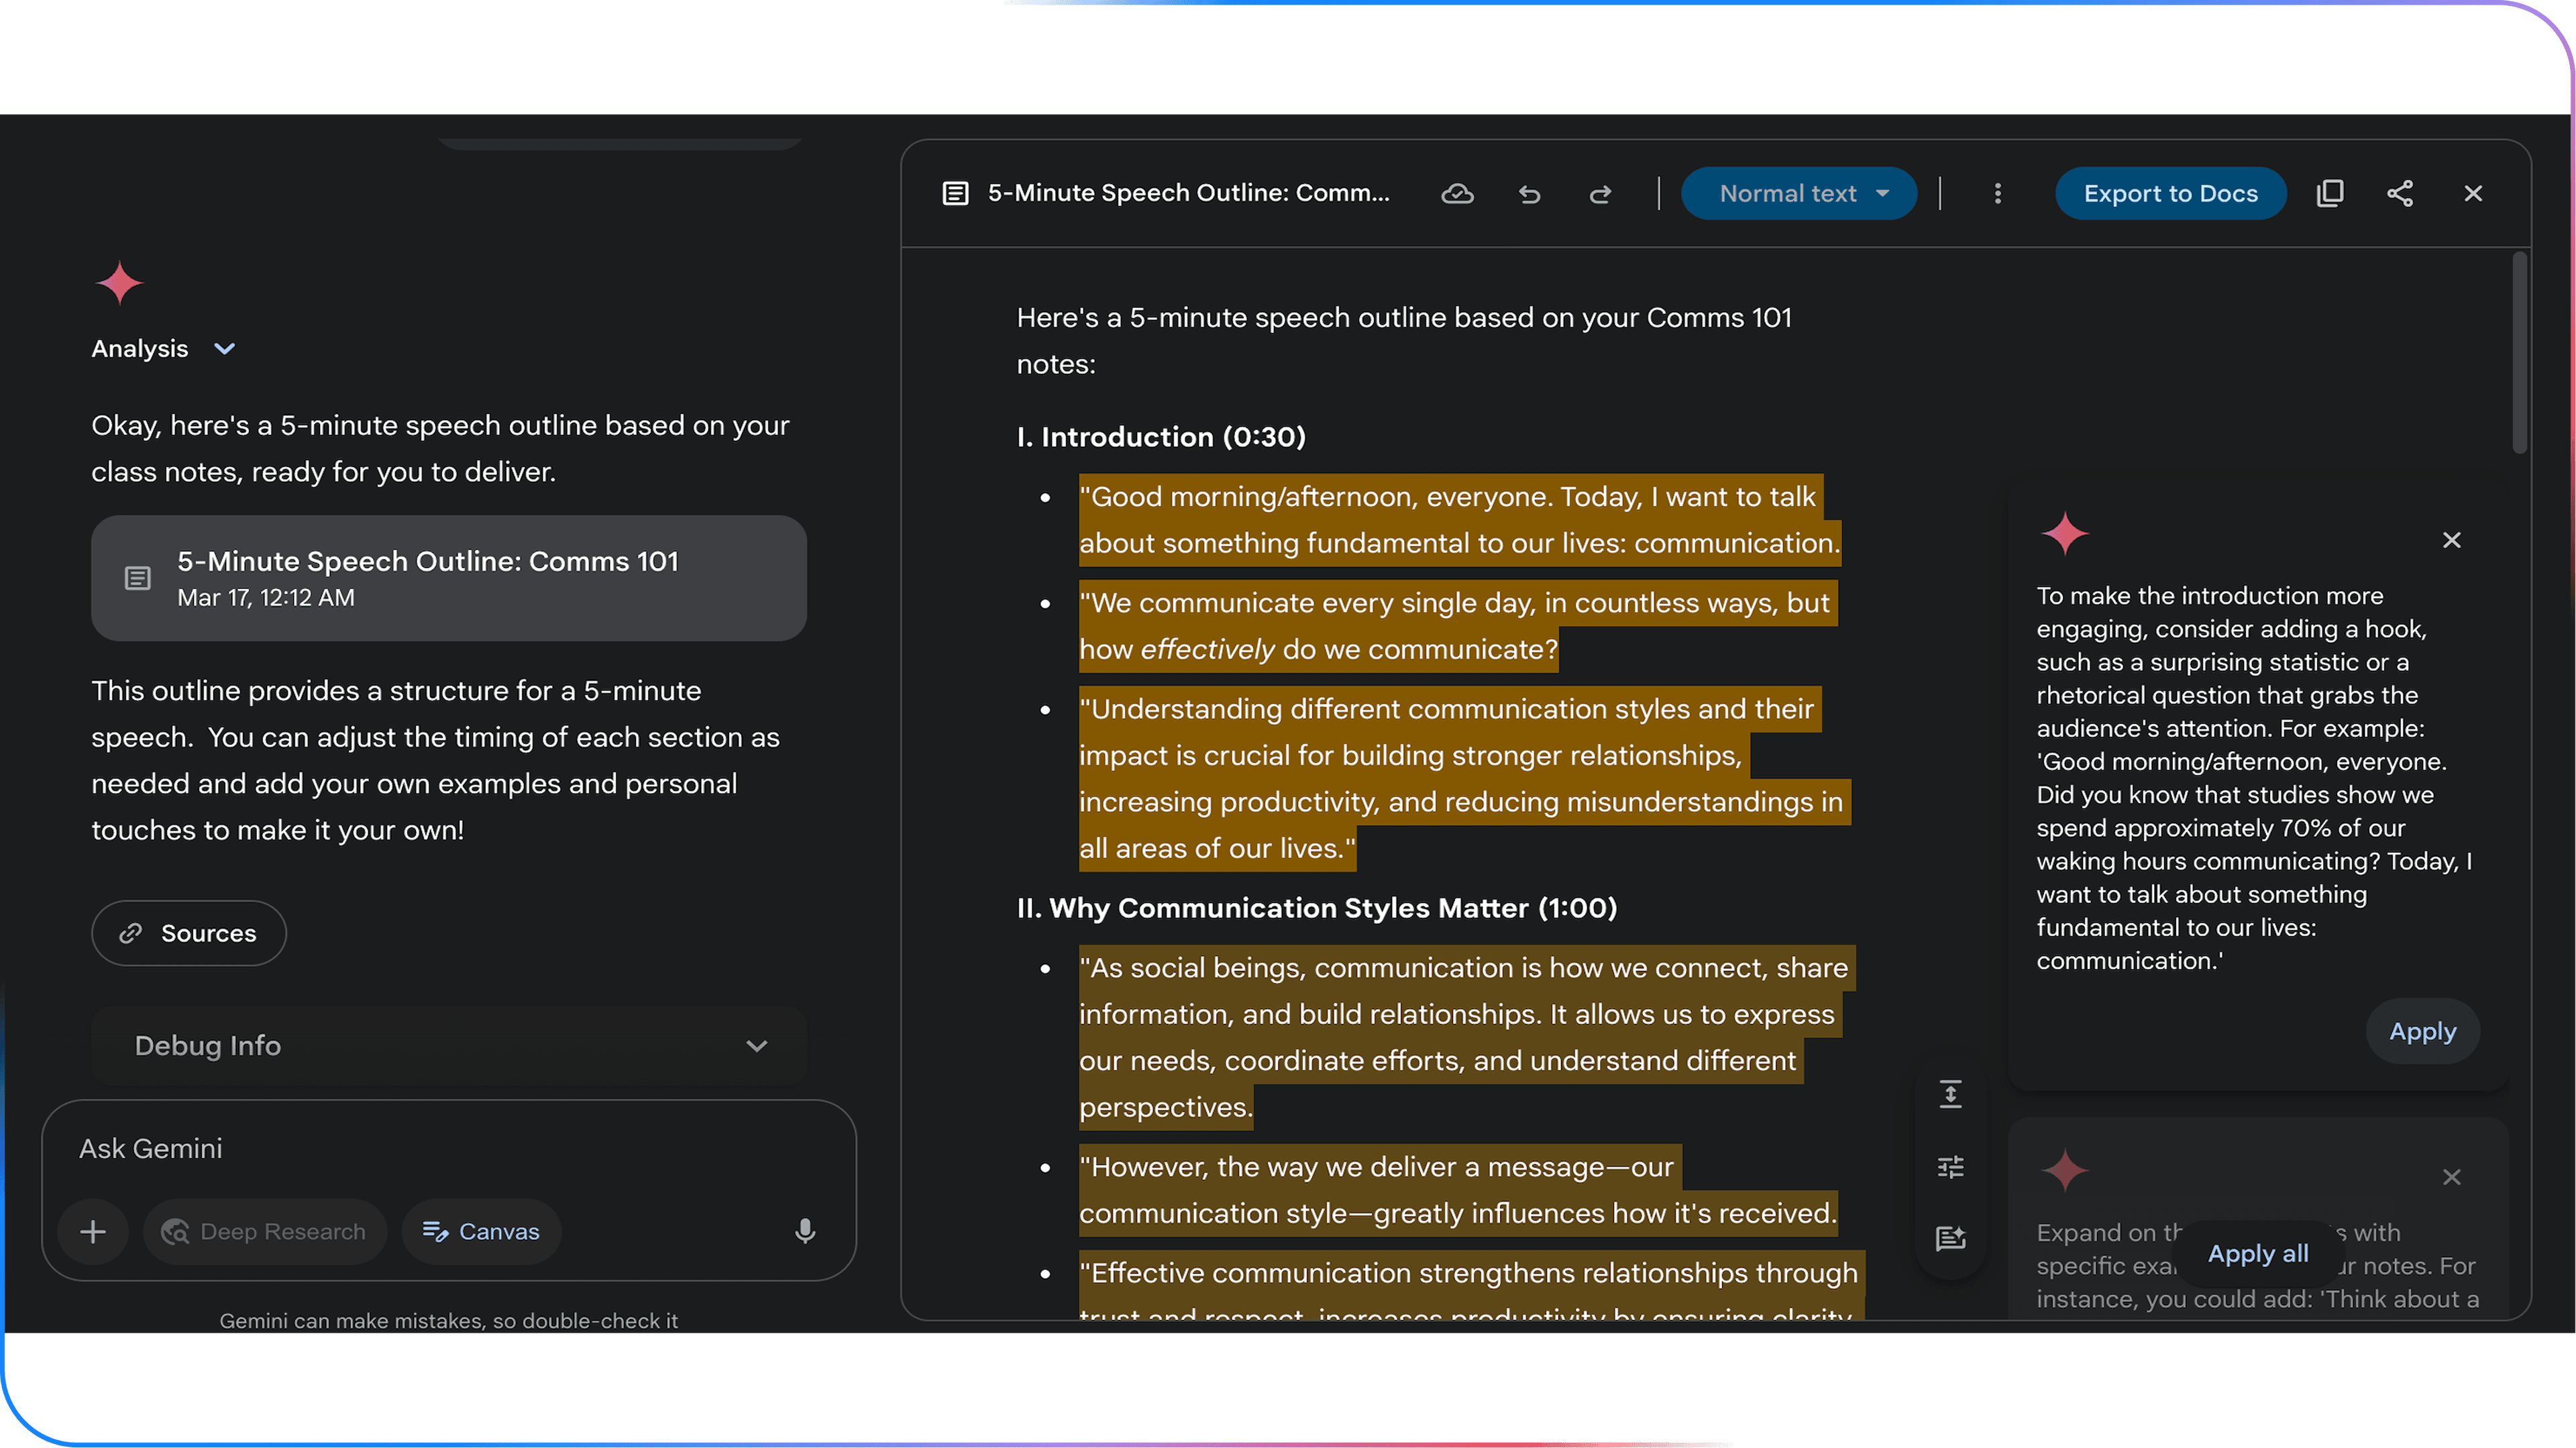Dismiss the introduction suggestion card
The height and width of the screenshot is (1448, 2576).
(x=2451, y=540)
